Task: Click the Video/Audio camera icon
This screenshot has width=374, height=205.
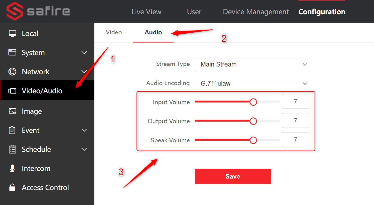Action: click(12, 91)
